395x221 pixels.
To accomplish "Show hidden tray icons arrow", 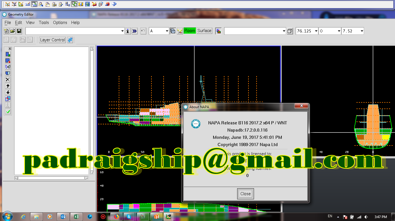I will [x=338, y=217].
